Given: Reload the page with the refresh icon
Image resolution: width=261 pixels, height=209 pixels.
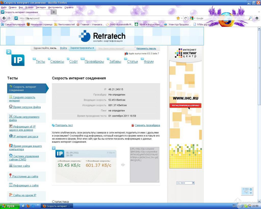Looking at the screenshot, I should coord(186,18).
